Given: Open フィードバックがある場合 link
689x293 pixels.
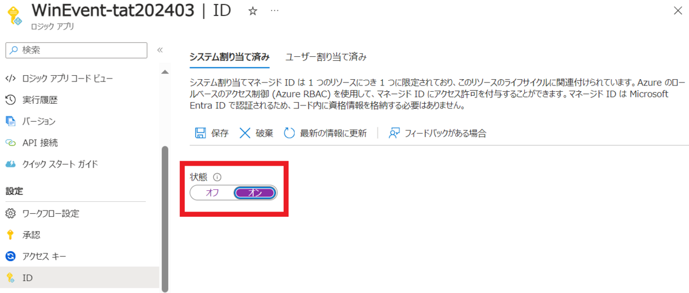Looking at the screenshot, I should [x=446, y=133].
